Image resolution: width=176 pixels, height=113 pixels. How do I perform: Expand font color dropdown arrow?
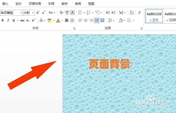pos(62,20)
